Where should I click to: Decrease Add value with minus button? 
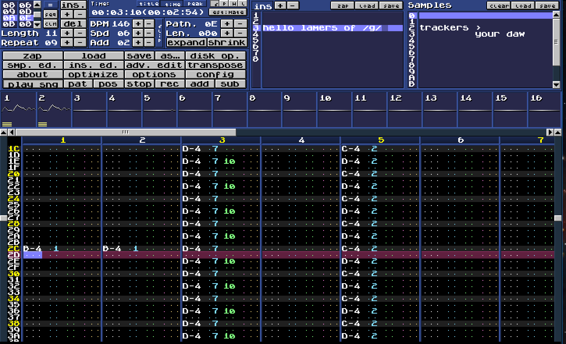click(x=149, y=43)
